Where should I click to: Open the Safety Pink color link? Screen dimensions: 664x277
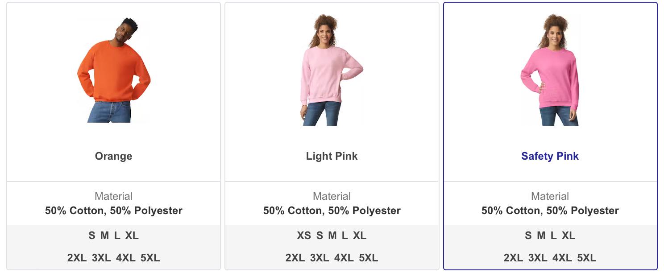(x=550, y=156)
